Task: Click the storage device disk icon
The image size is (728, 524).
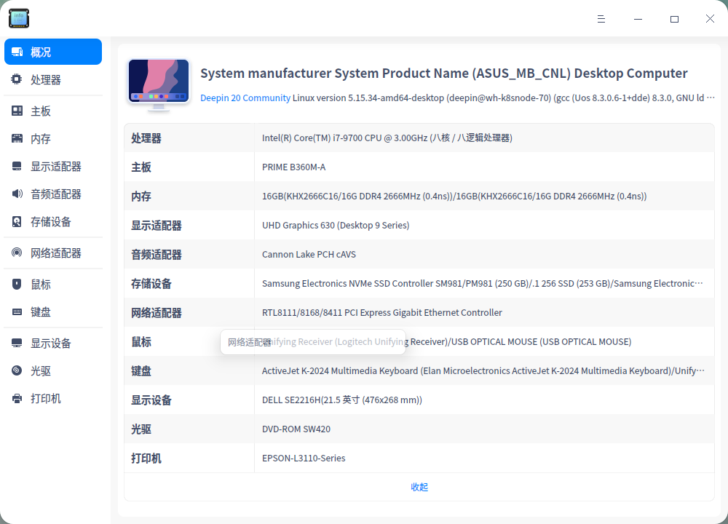Action: [17, 221]
